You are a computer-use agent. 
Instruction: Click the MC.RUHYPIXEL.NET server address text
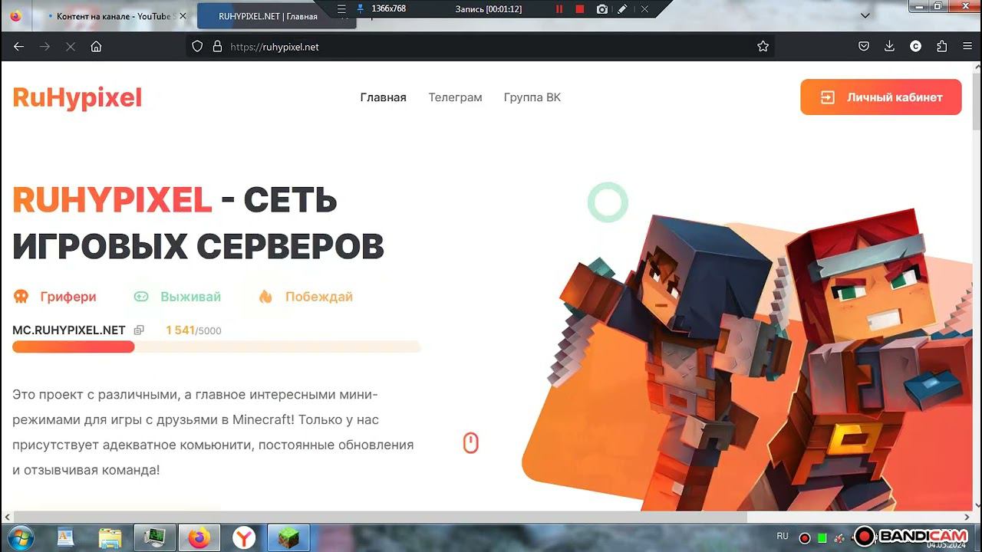pyautogui.click(x=69, y=330)
